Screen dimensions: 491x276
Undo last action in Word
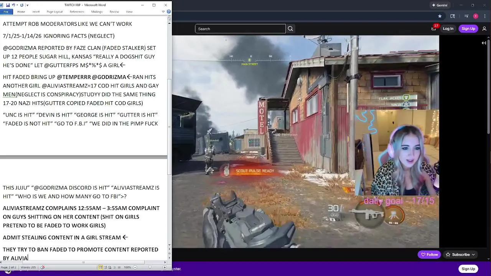pos(13,5)
